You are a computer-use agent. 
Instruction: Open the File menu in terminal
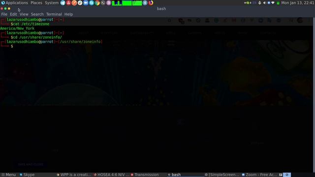4,14
